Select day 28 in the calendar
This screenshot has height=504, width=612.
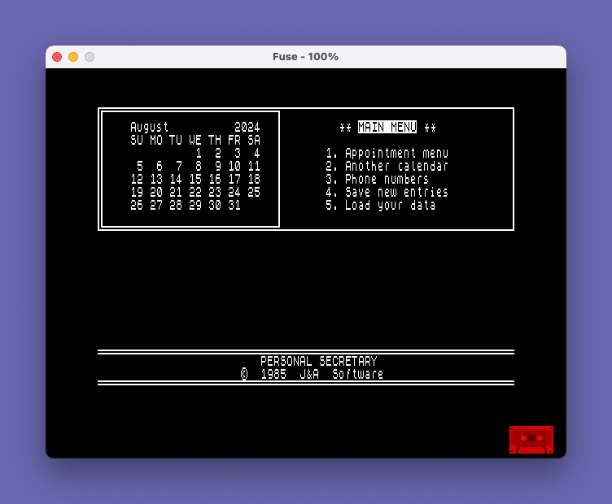tap(176, 206)
